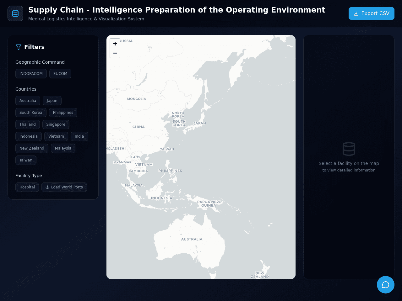402x301 pixels.
Task: Click the PHILIPPINES map label
Action: (x=170, y=171)
